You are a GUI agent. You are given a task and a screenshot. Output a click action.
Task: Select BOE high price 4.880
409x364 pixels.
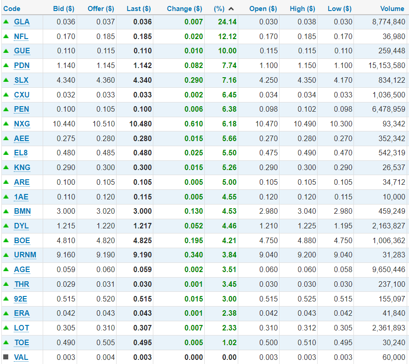(307, 240)
